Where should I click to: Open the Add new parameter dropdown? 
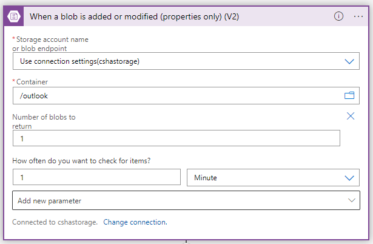(x=176, y=200)
